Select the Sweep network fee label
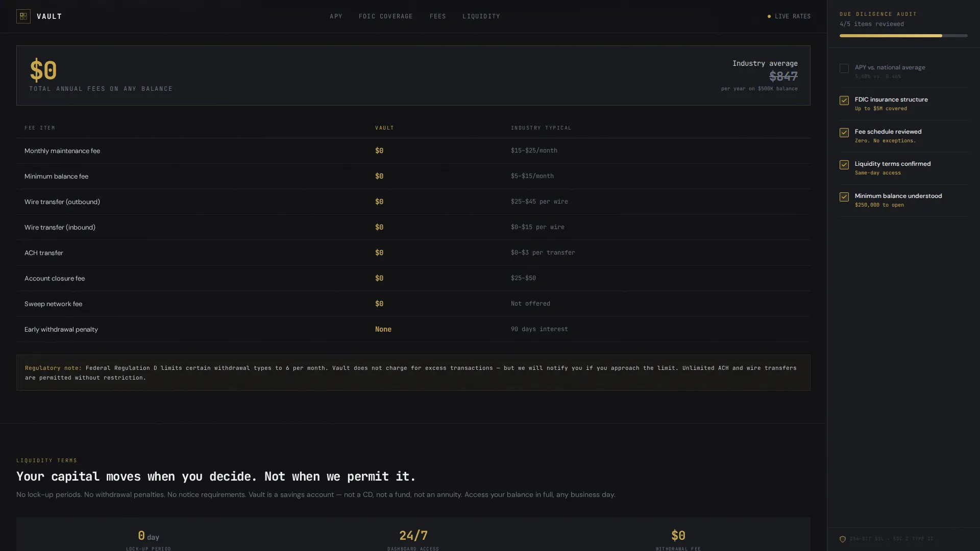This screenshot has height=551, width=980. click(x=53, y=304)
